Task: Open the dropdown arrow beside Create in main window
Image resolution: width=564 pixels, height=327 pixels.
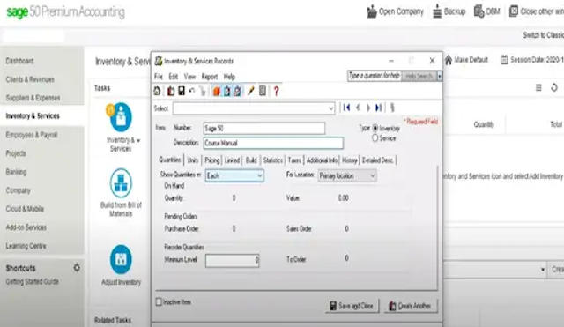Action: tap(543, 270)
